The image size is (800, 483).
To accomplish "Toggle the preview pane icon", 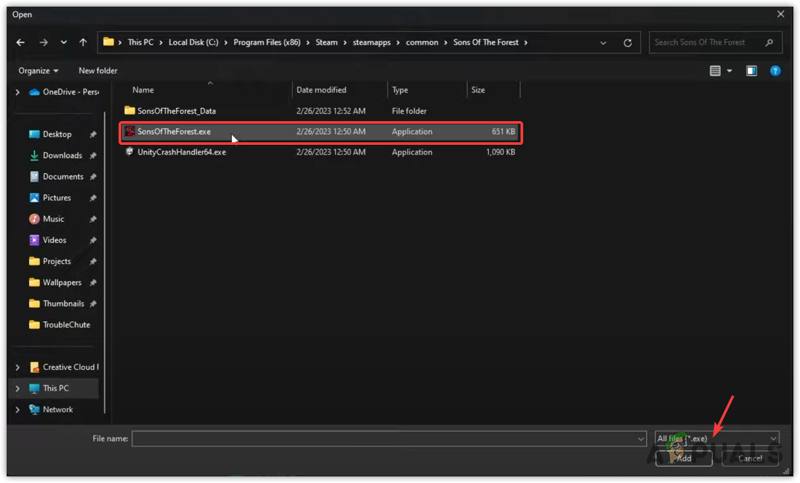I will click(x=752, y=71).
